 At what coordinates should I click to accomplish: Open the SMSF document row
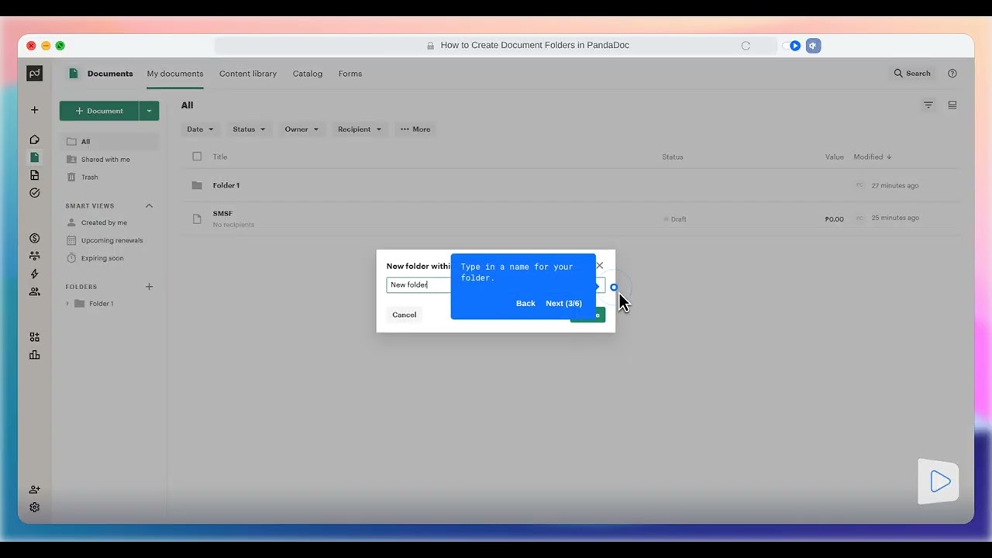pyautogui.click(x=571, y=219)
